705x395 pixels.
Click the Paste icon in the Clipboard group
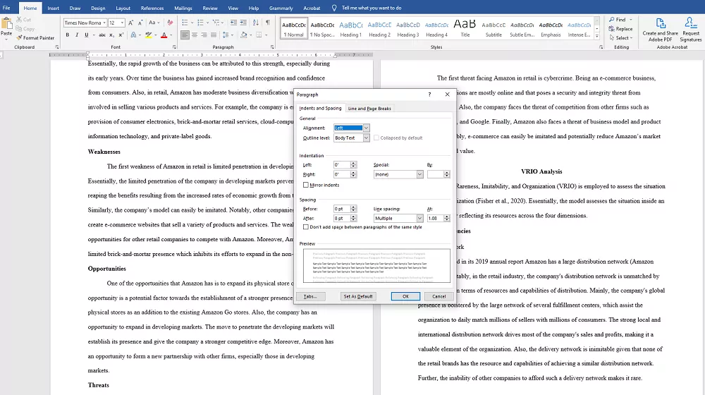click(7, 24)
